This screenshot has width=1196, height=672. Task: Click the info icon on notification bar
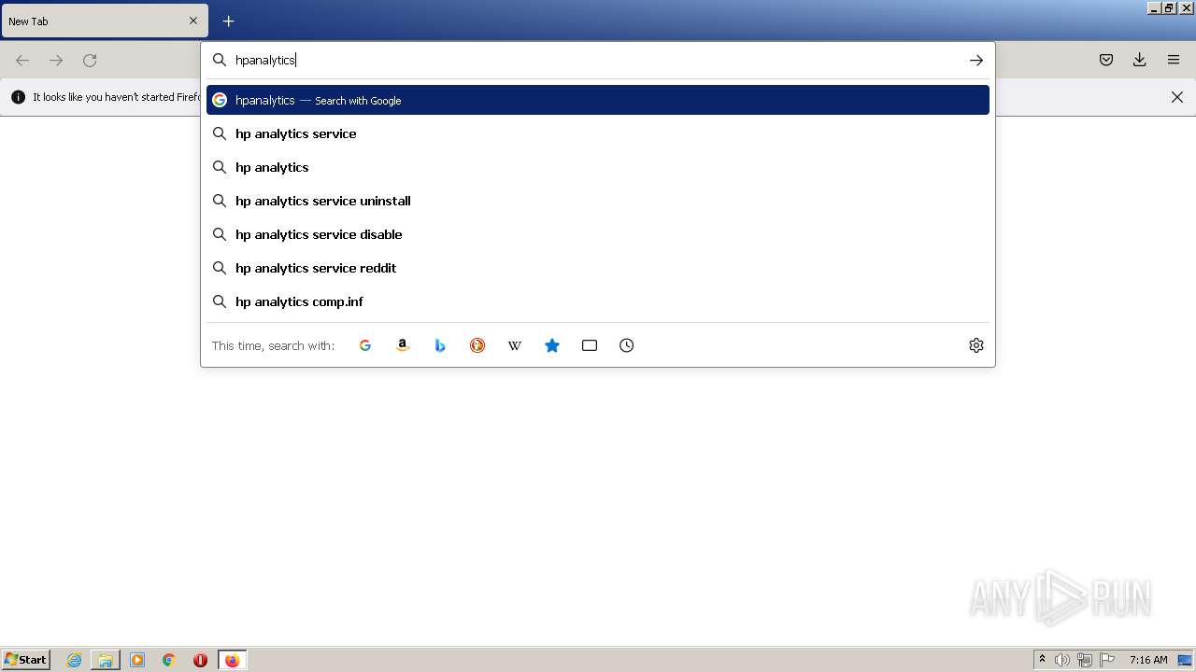tap(19, 97)
